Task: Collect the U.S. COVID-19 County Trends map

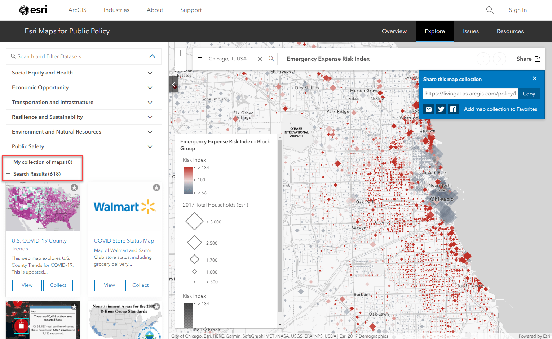Action: 58,285
